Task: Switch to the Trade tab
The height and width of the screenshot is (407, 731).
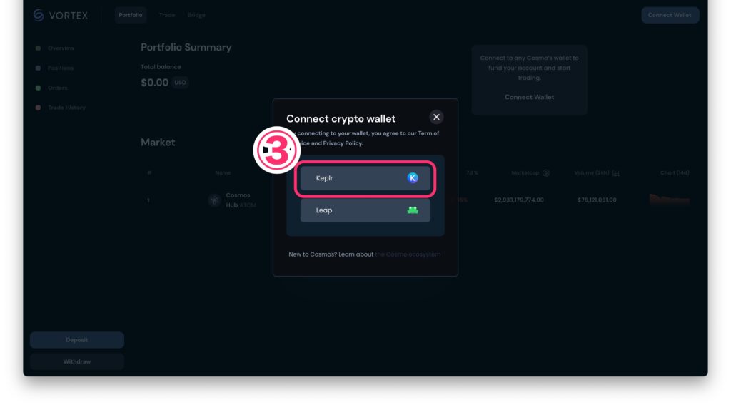Action: [x=167, y=15]
